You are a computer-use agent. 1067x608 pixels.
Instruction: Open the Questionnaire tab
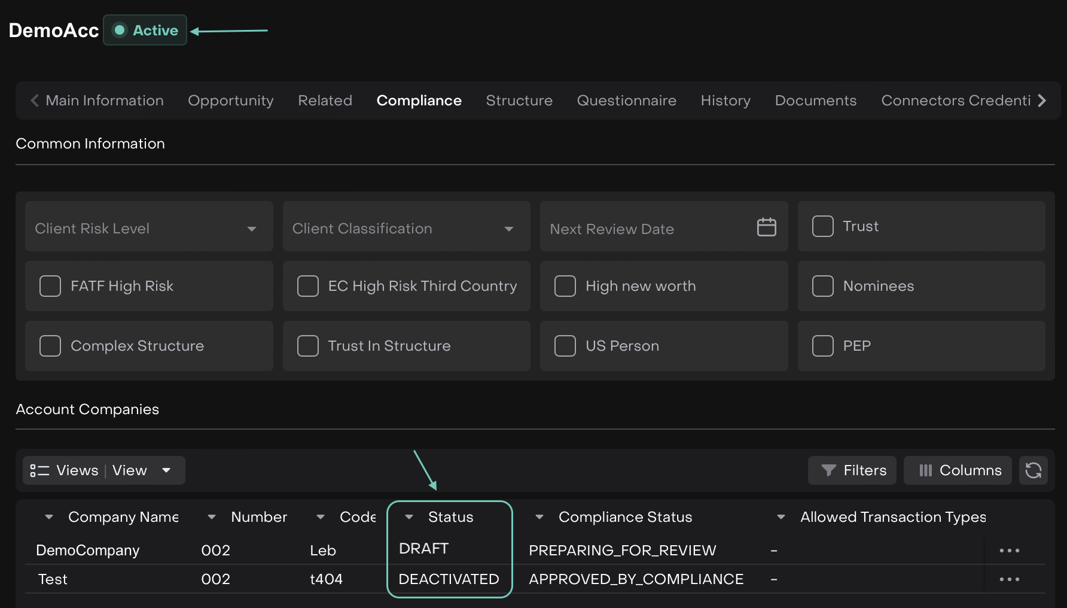coord(626,101)
